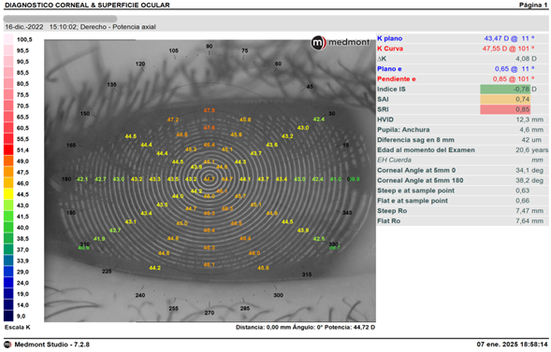Image resolution: width=551 pixels, height=352 pixels.
Task: Click the 90 degree axis marker
Action: tap(210, 47)
